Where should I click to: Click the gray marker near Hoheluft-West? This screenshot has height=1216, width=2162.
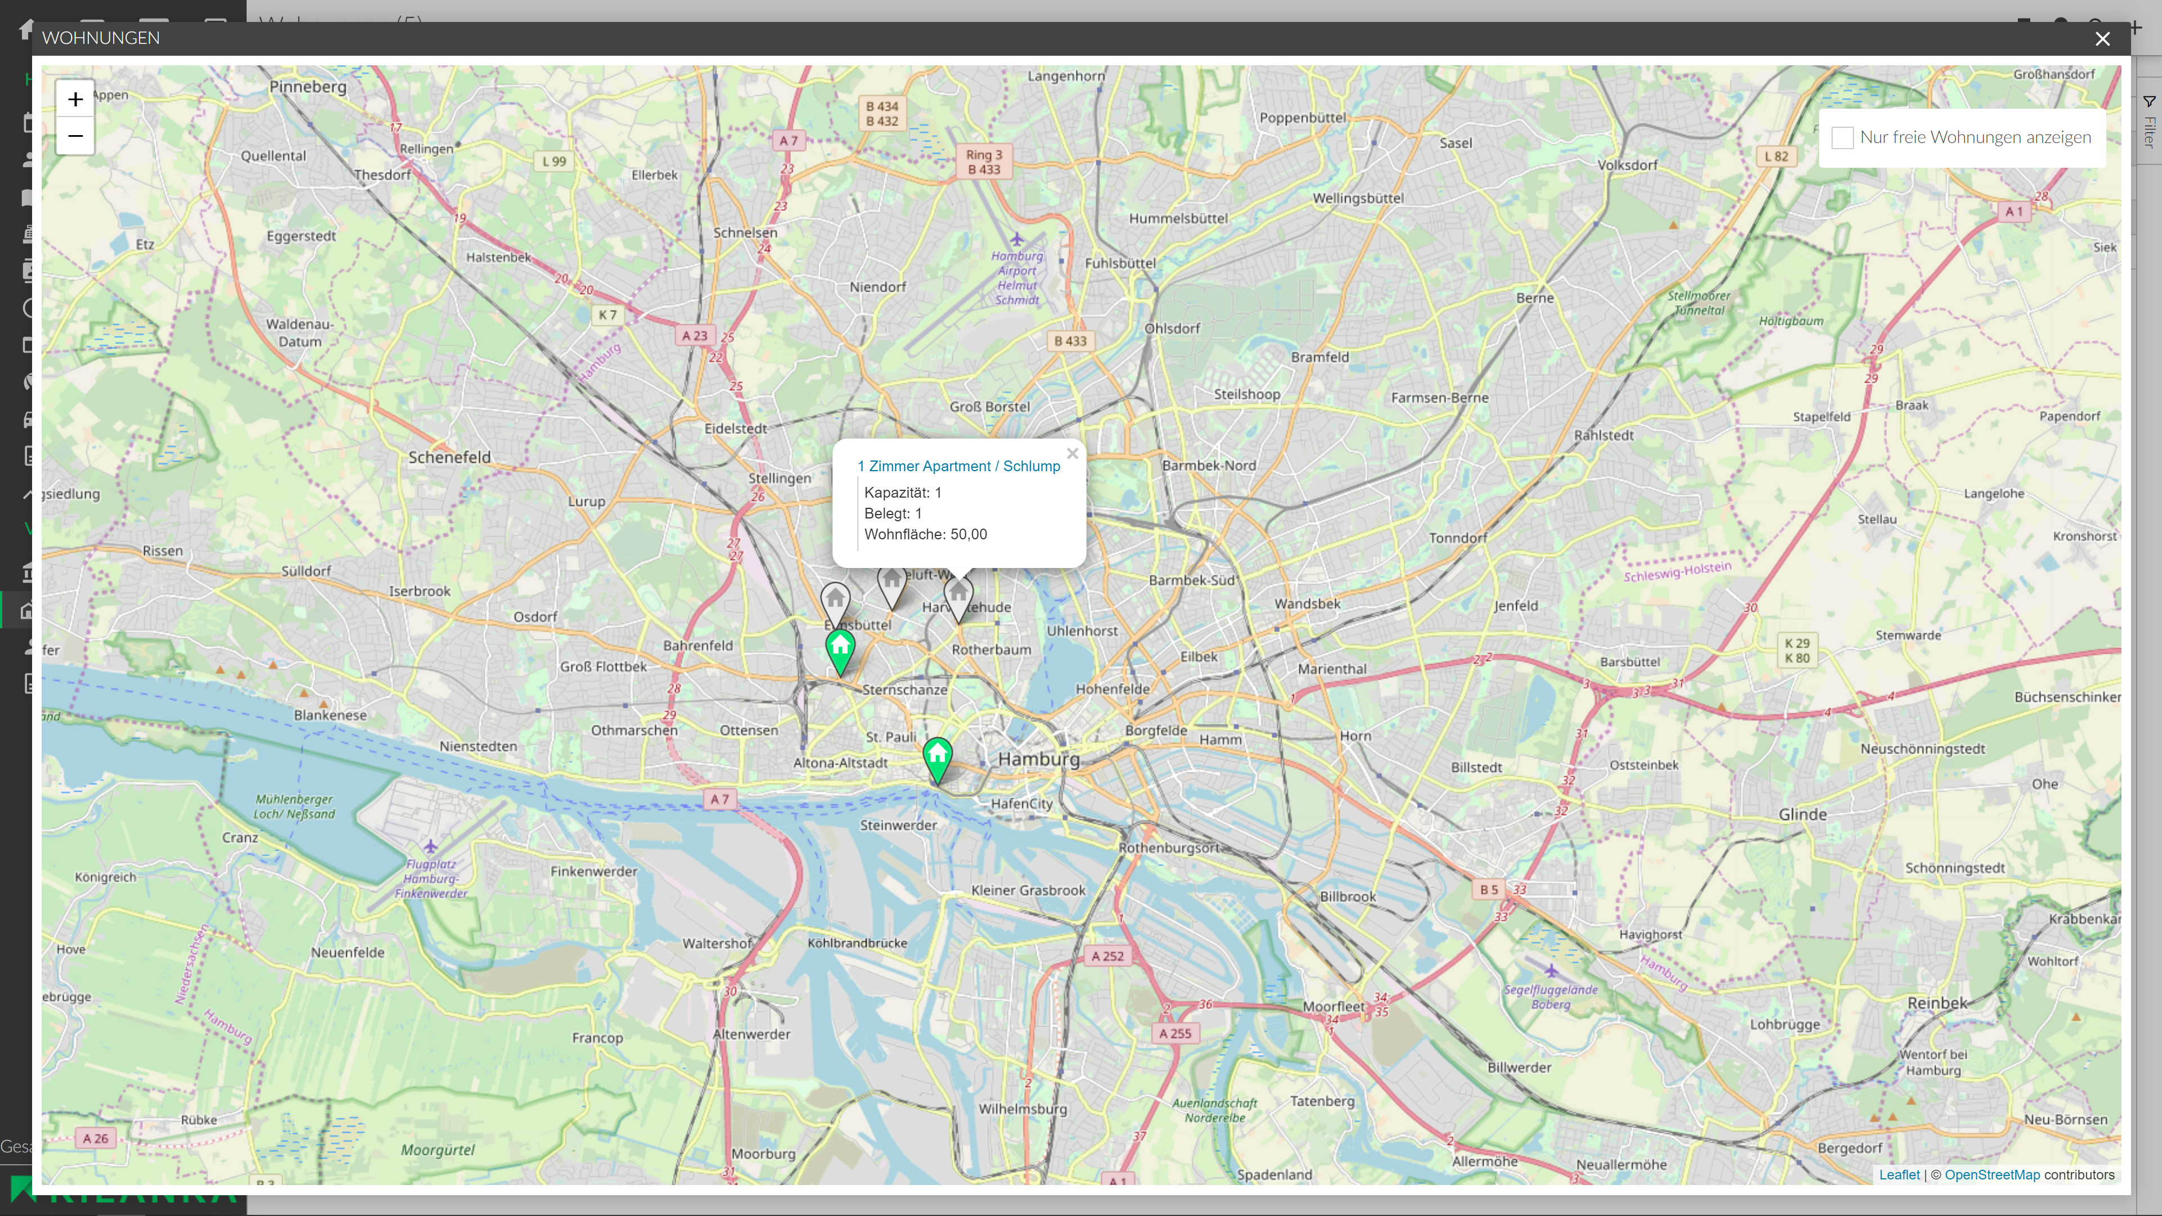[891, 583]
